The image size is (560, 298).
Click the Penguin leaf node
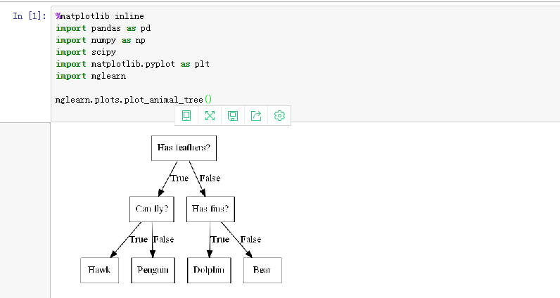tap(153, 270)
